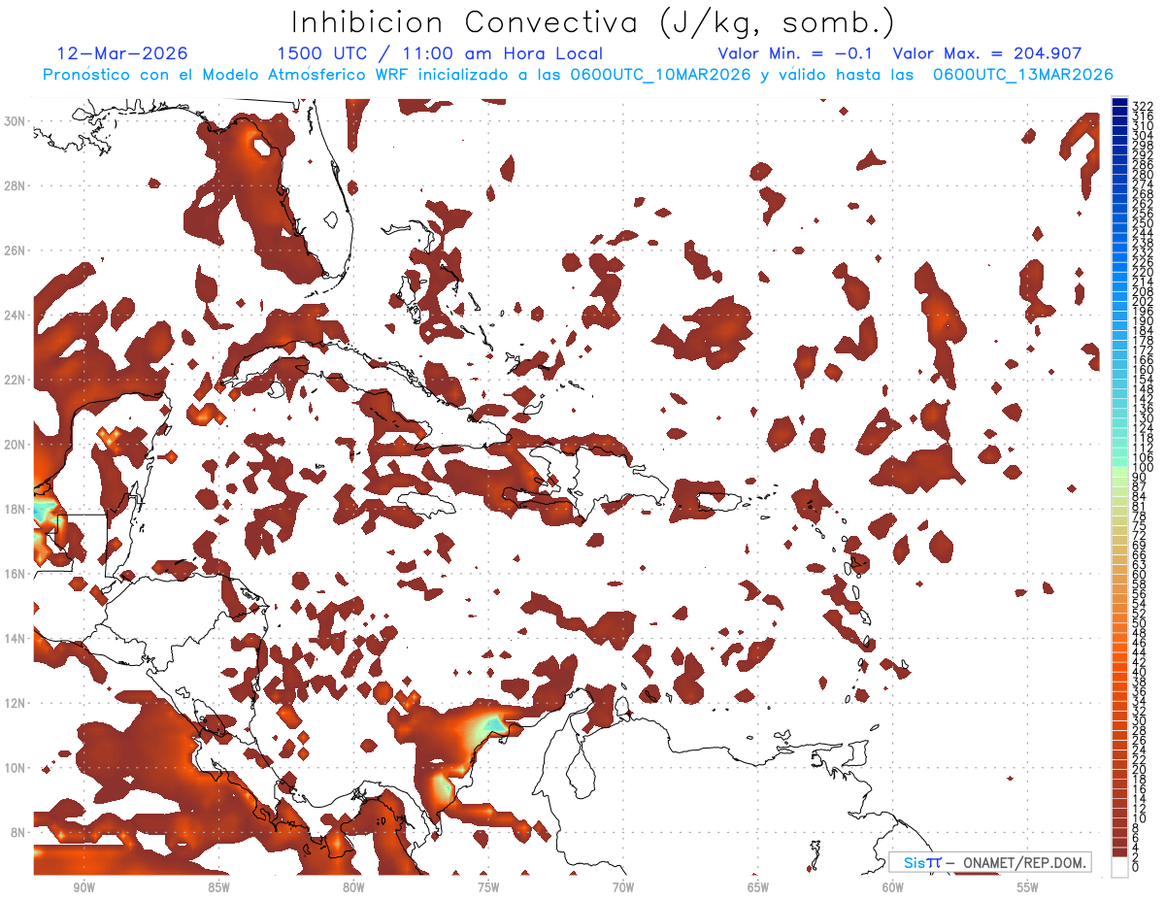Select the "18N" latitude label
The image size is (1165, 900).
click(x=14, y=509)
